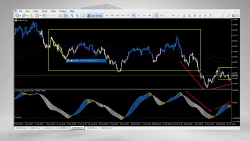Click the connection status level bar
The image size is (250, 141).
tap(236, 16)
